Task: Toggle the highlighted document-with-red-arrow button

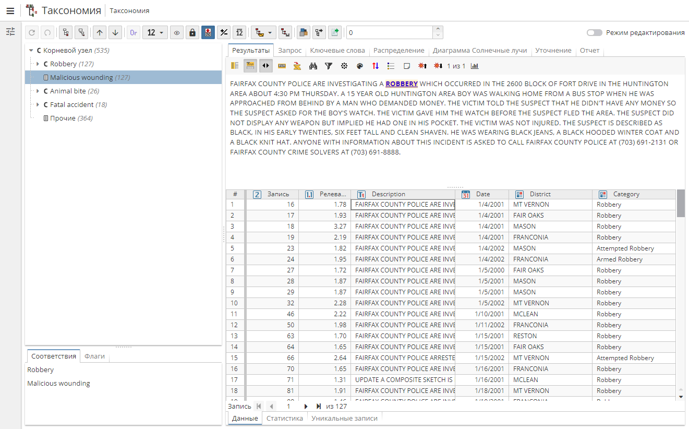Action: tap(208, 32)
